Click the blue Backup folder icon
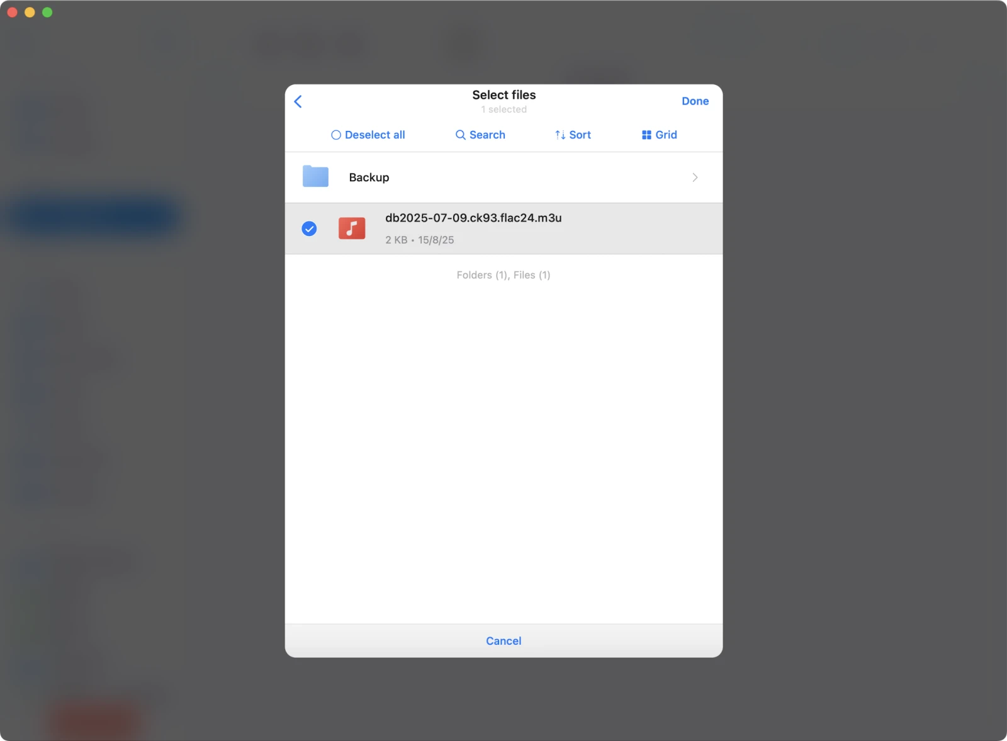Screen dimensions: 1007x741 (x=315, y=177)
